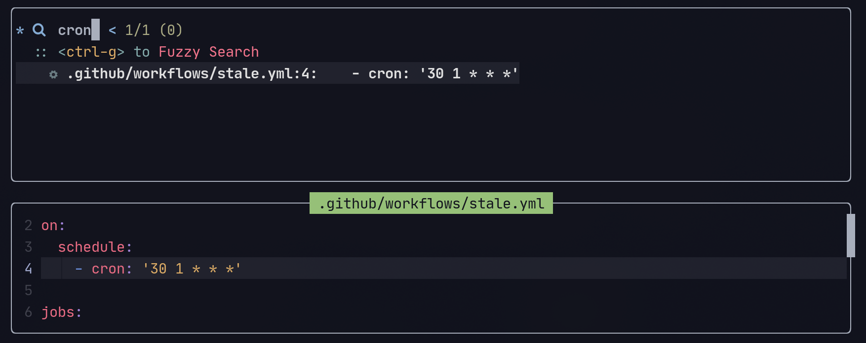The image size is (866, 343).
Task: Click the cron value in the result row
Action: 469,73
